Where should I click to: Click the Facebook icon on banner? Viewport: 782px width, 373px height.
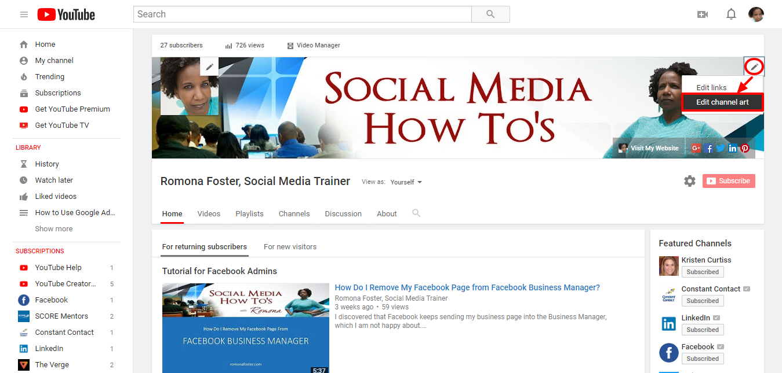(x=709, y=148)
